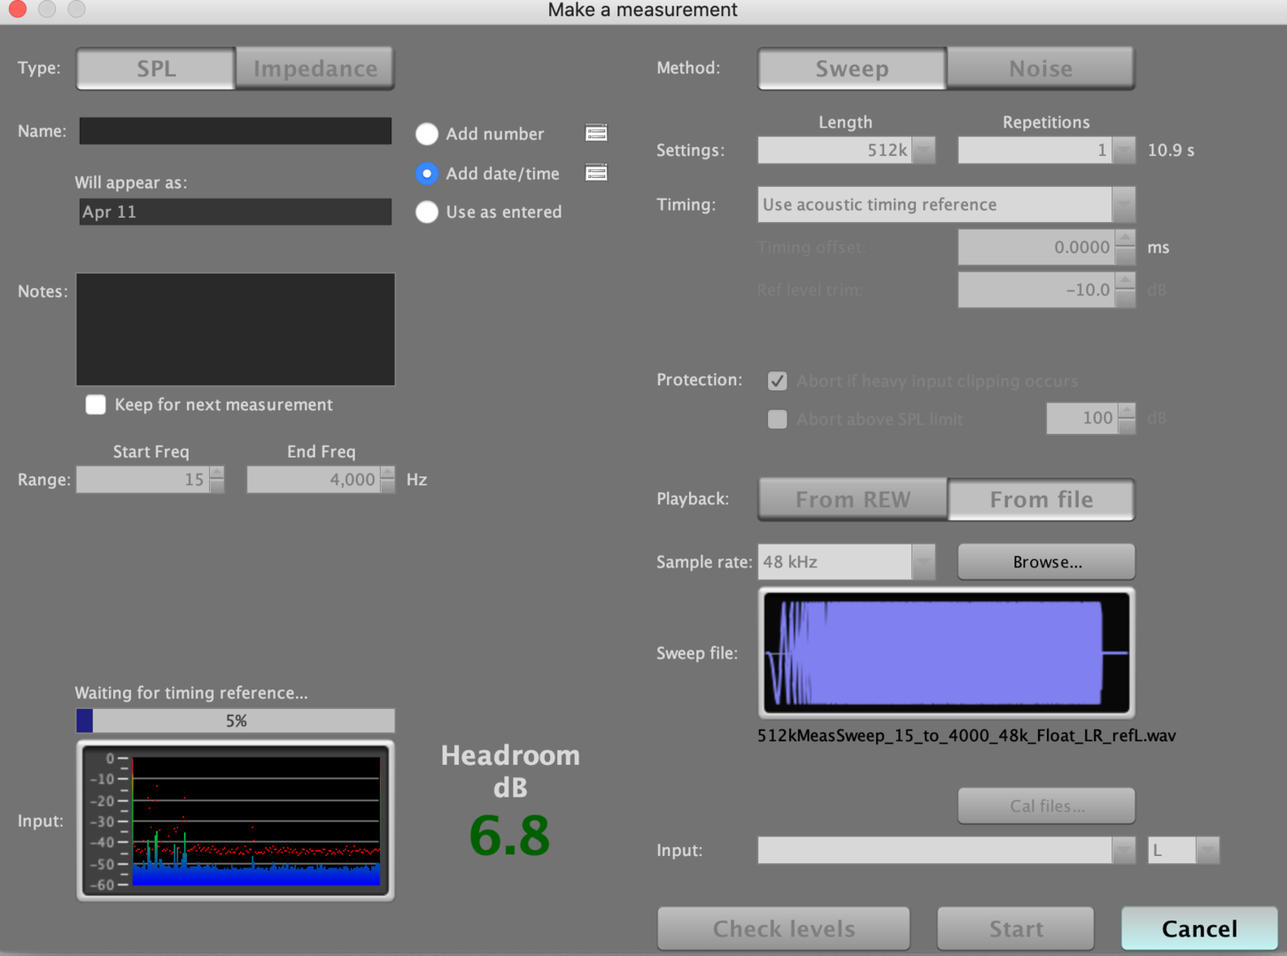Open the Add number settings icon
Screen dimensions: 1287x956
point(596,134)
